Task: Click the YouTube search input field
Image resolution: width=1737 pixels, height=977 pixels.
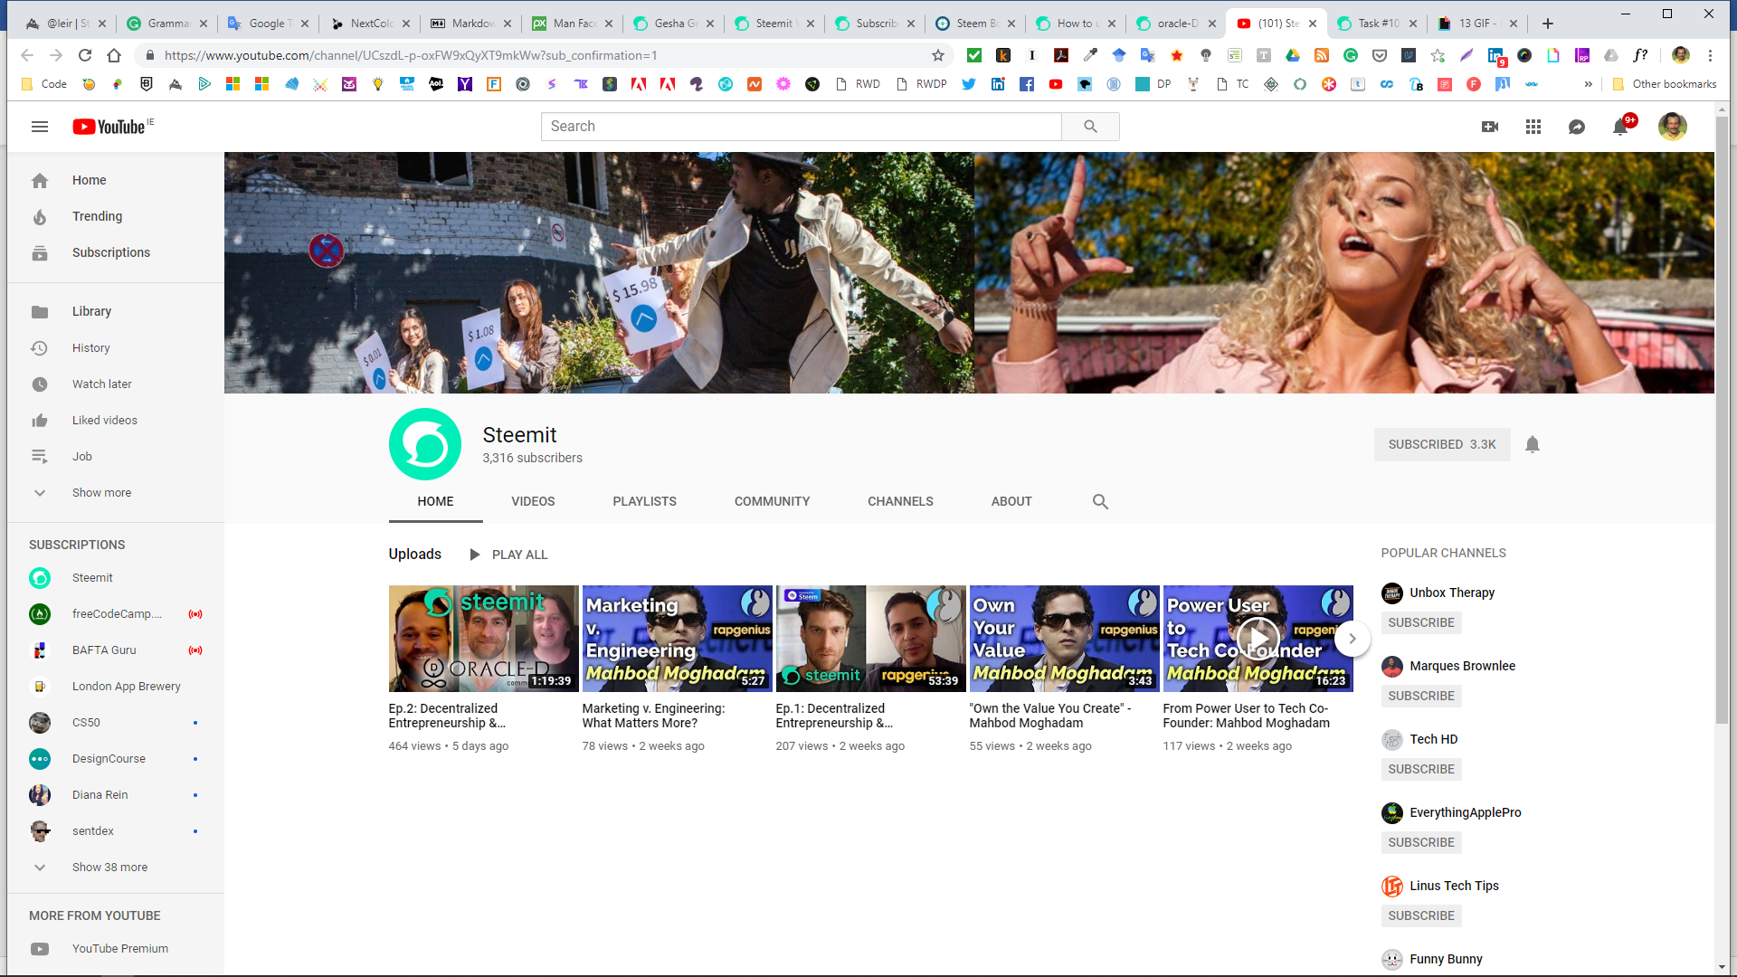Action: click(801, 127)
